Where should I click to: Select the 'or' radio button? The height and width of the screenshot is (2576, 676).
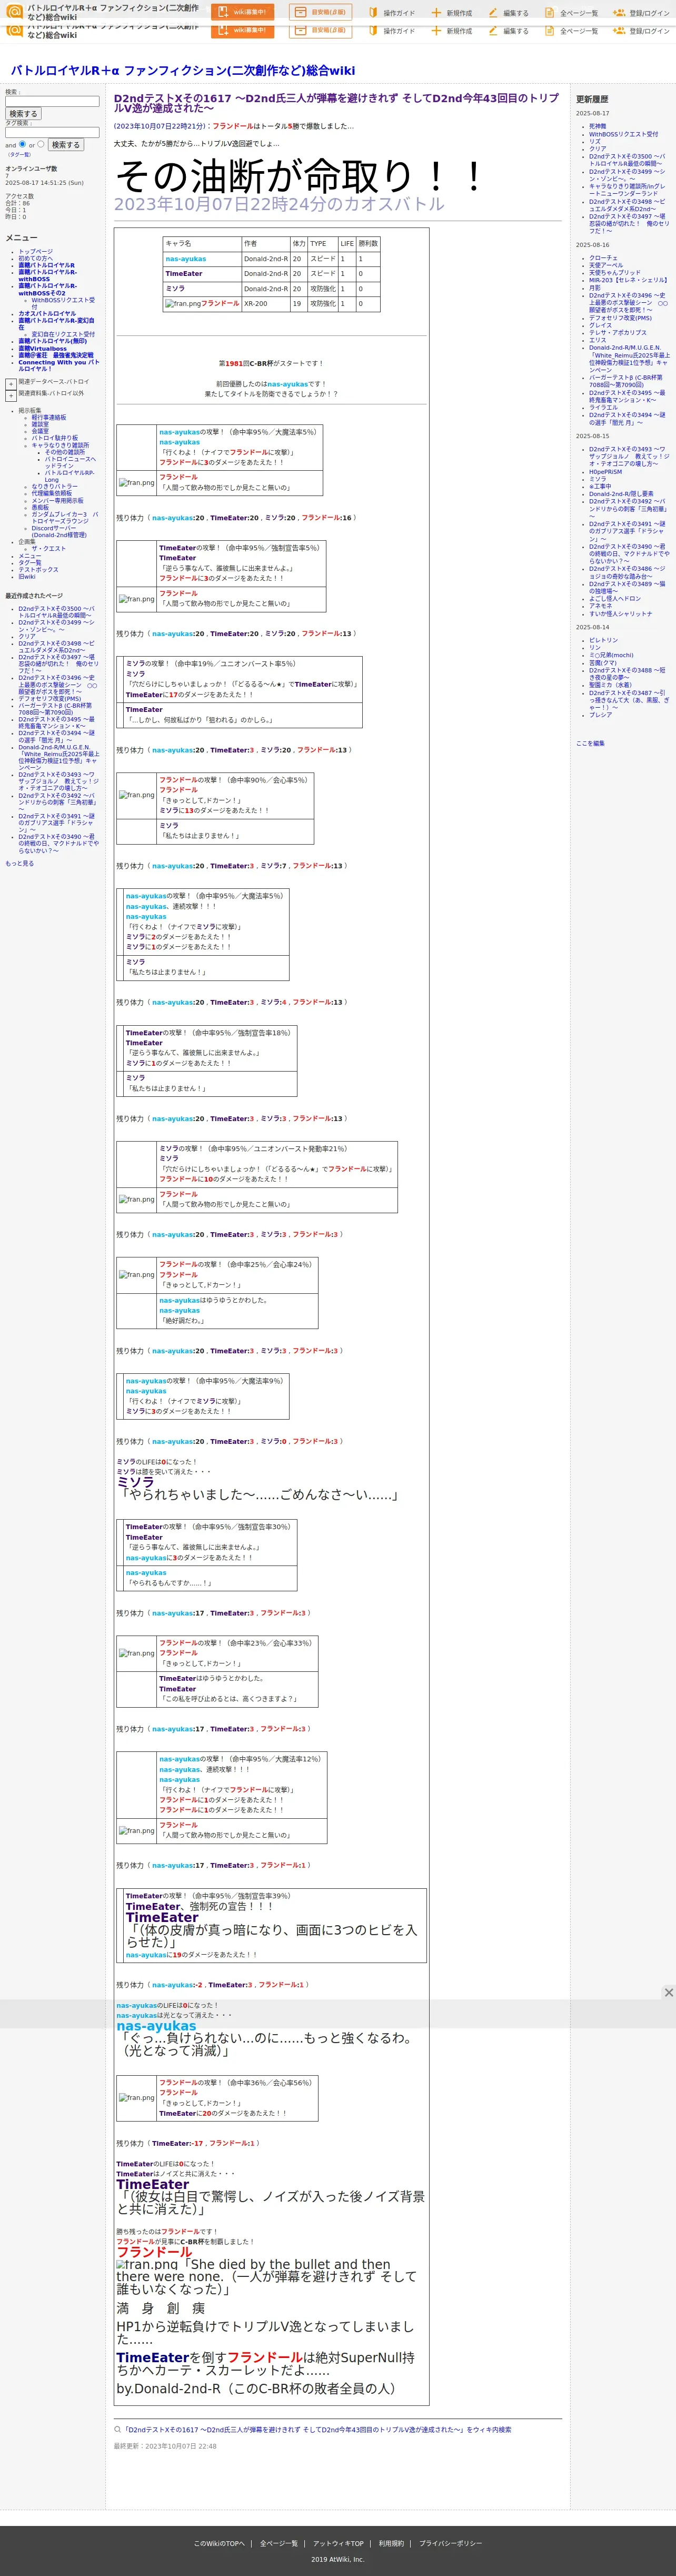point(41,144)
